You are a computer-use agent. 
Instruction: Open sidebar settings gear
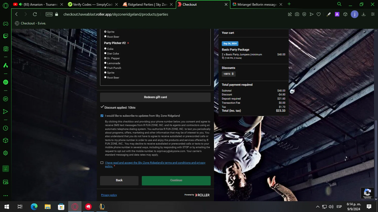[x=6, y=153]
